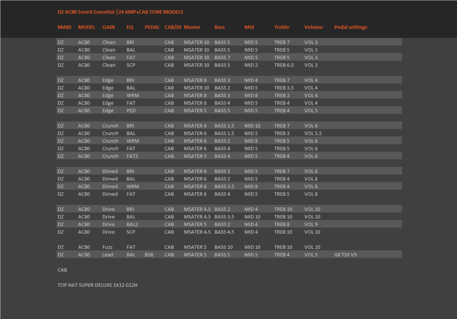Image resolution: width=457 pixels, height=319 pixels.
Task: Click BRI in the Clean row
Action: 130,42
